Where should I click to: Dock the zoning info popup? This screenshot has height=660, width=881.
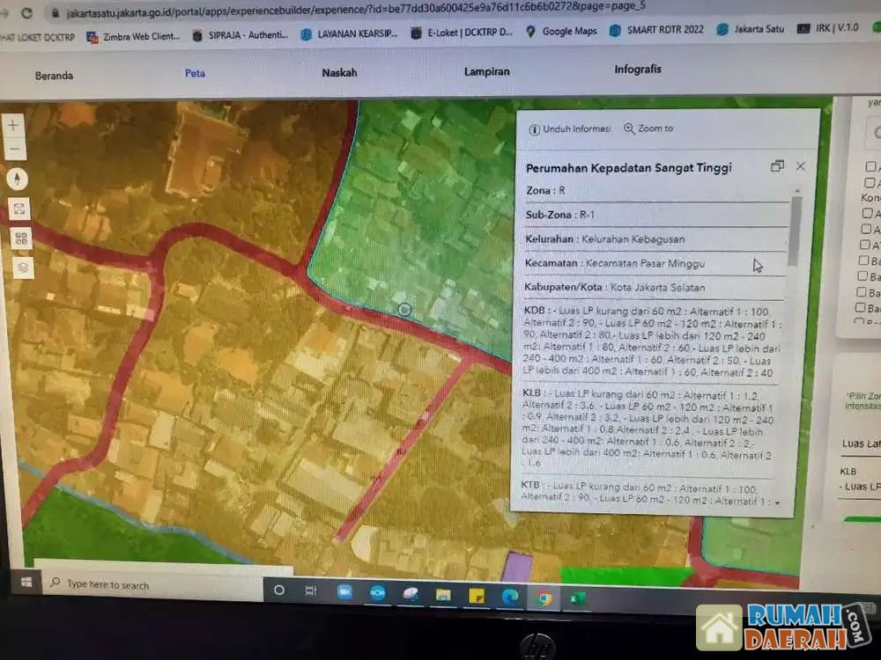click(776, 166)
